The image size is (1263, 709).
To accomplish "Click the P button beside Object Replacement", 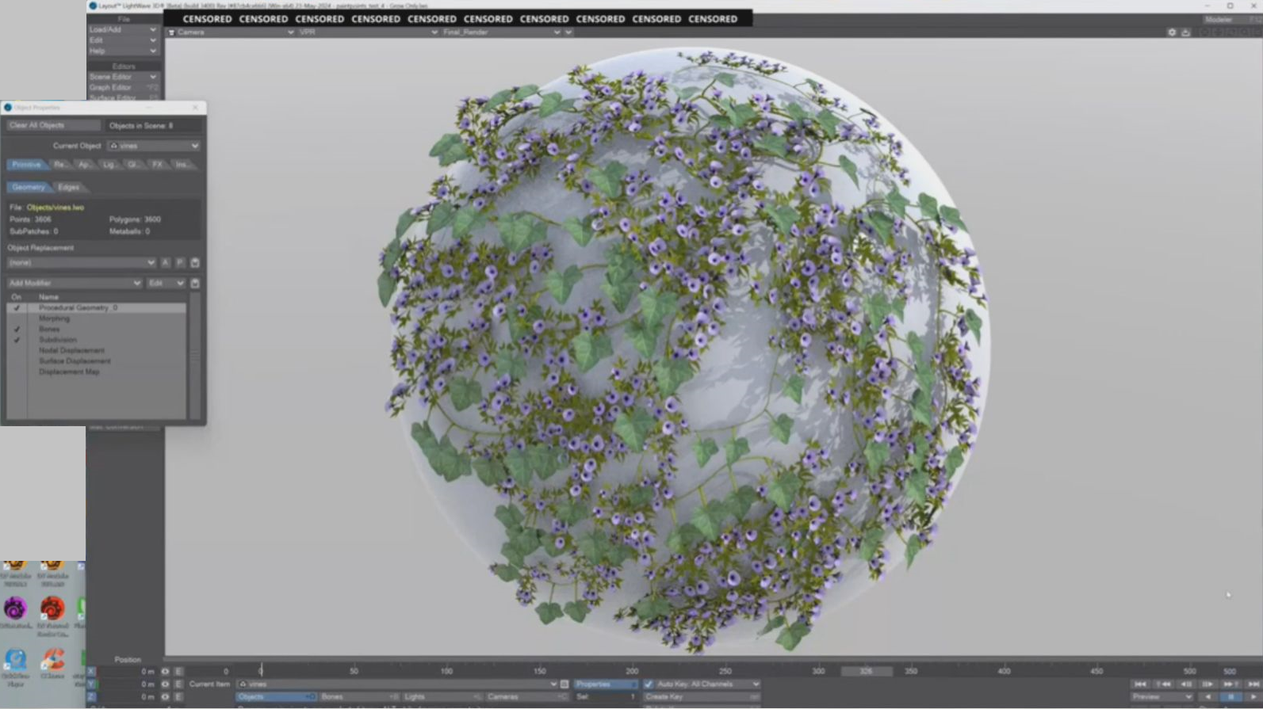I will [180, 263].
